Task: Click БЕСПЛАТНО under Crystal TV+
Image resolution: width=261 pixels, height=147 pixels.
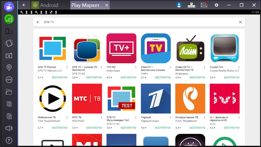Action: tap(232, 78)
